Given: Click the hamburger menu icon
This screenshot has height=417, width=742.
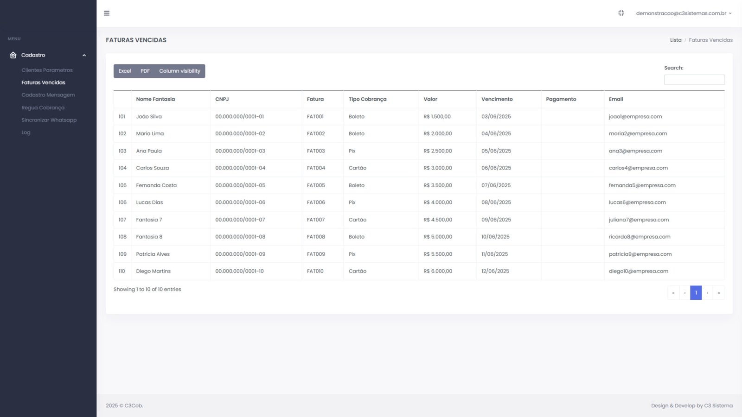Looking at the screenshot, I should pyautogui.click(x=107, y=13).
